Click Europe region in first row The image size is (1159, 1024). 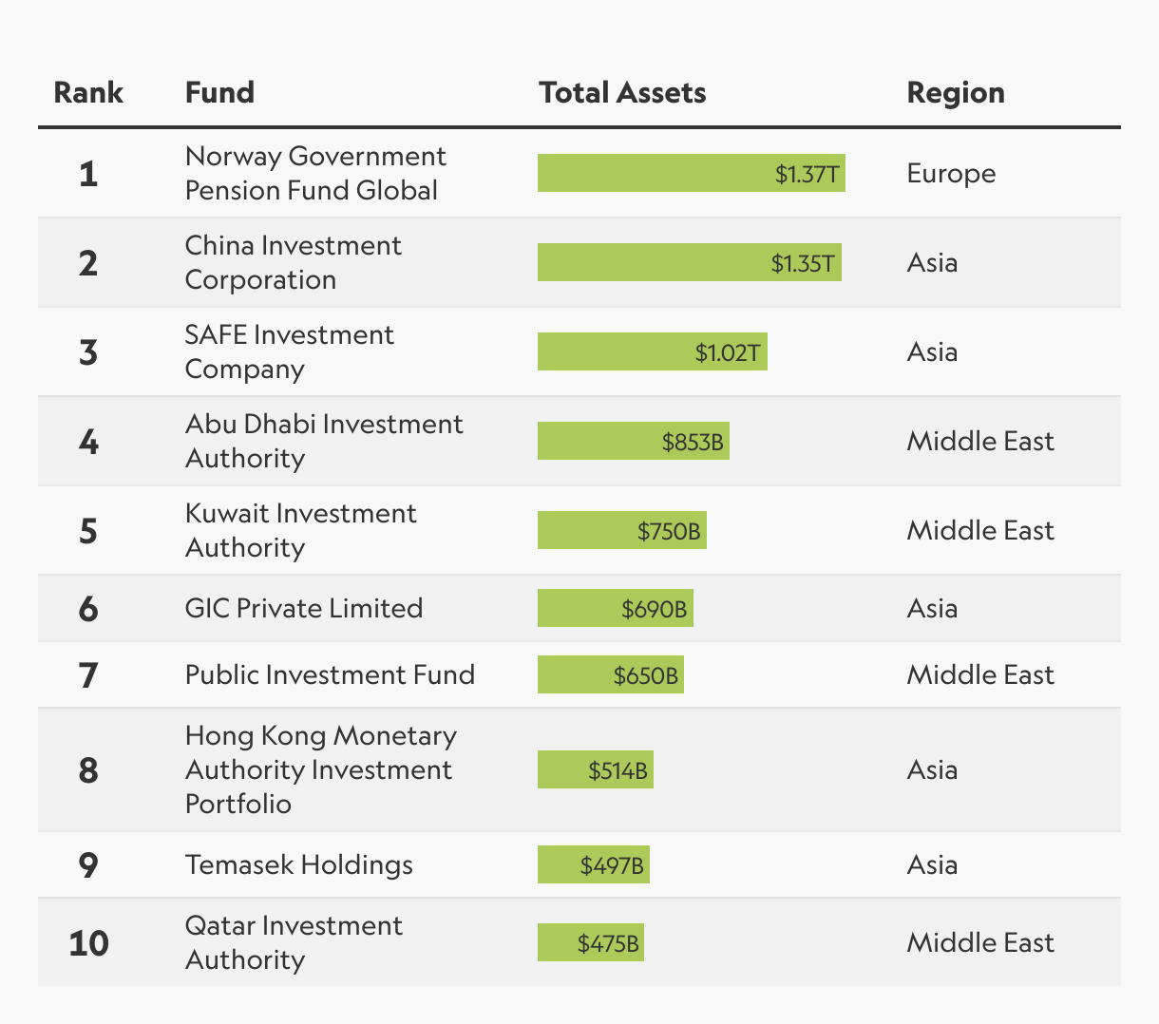(x=951, y=173)
